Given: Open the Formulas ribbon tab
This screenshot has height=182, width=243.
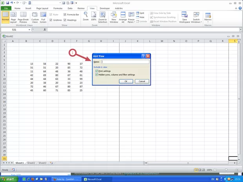Looking at the screenshot, I should [x=58, y=8].
